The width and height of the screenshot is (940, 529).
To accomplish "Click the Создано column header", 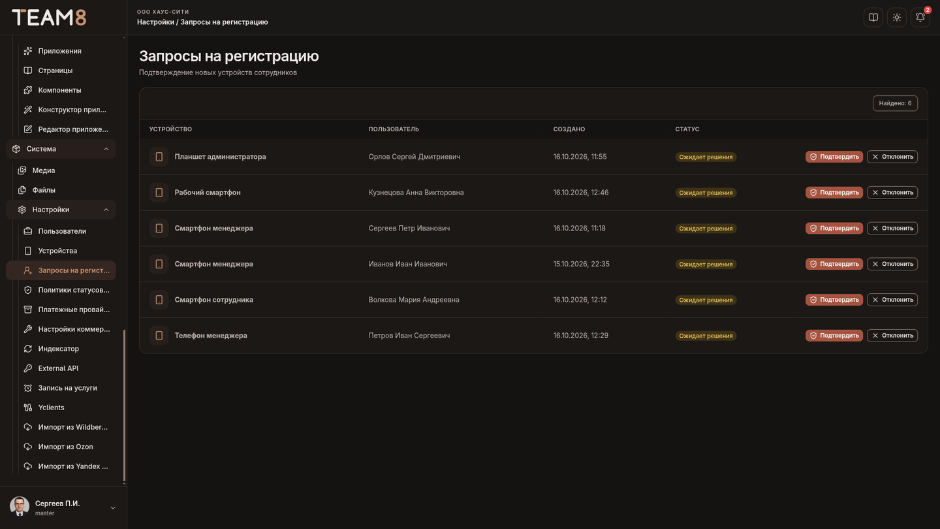I will tap(569, 129).
